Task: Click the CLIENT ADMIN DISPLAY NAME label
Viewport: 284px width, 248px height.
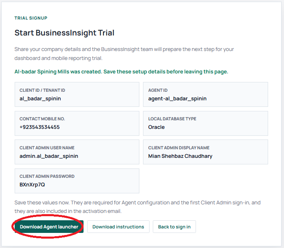Action: click(179, 148)
